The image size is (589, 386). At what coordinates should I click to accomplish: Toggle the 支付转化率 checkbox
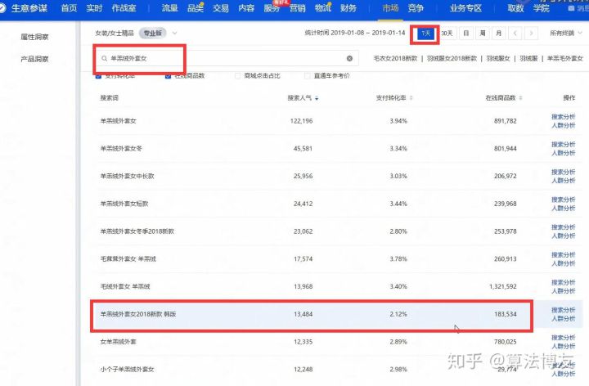pyautogui.click(x=98, y=76)
